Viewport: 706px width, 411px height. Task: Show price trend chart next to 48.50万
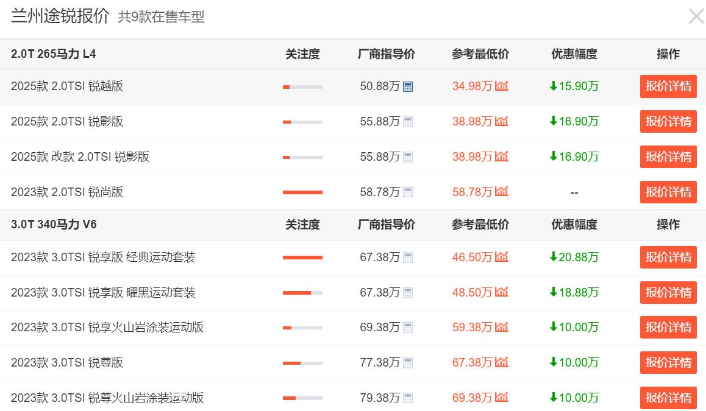(x=502, y=292)
